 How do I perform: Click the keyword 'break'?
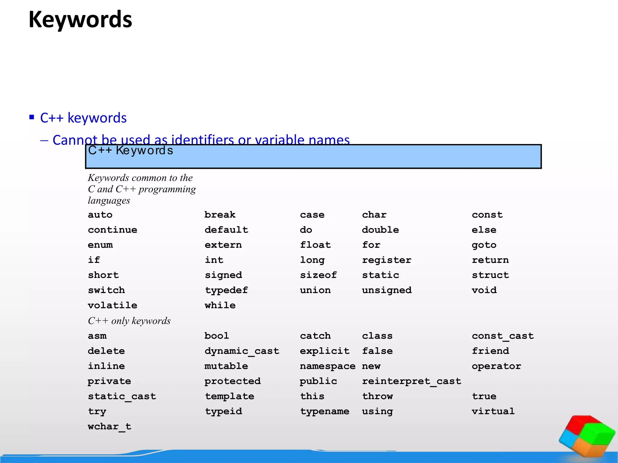220,215
